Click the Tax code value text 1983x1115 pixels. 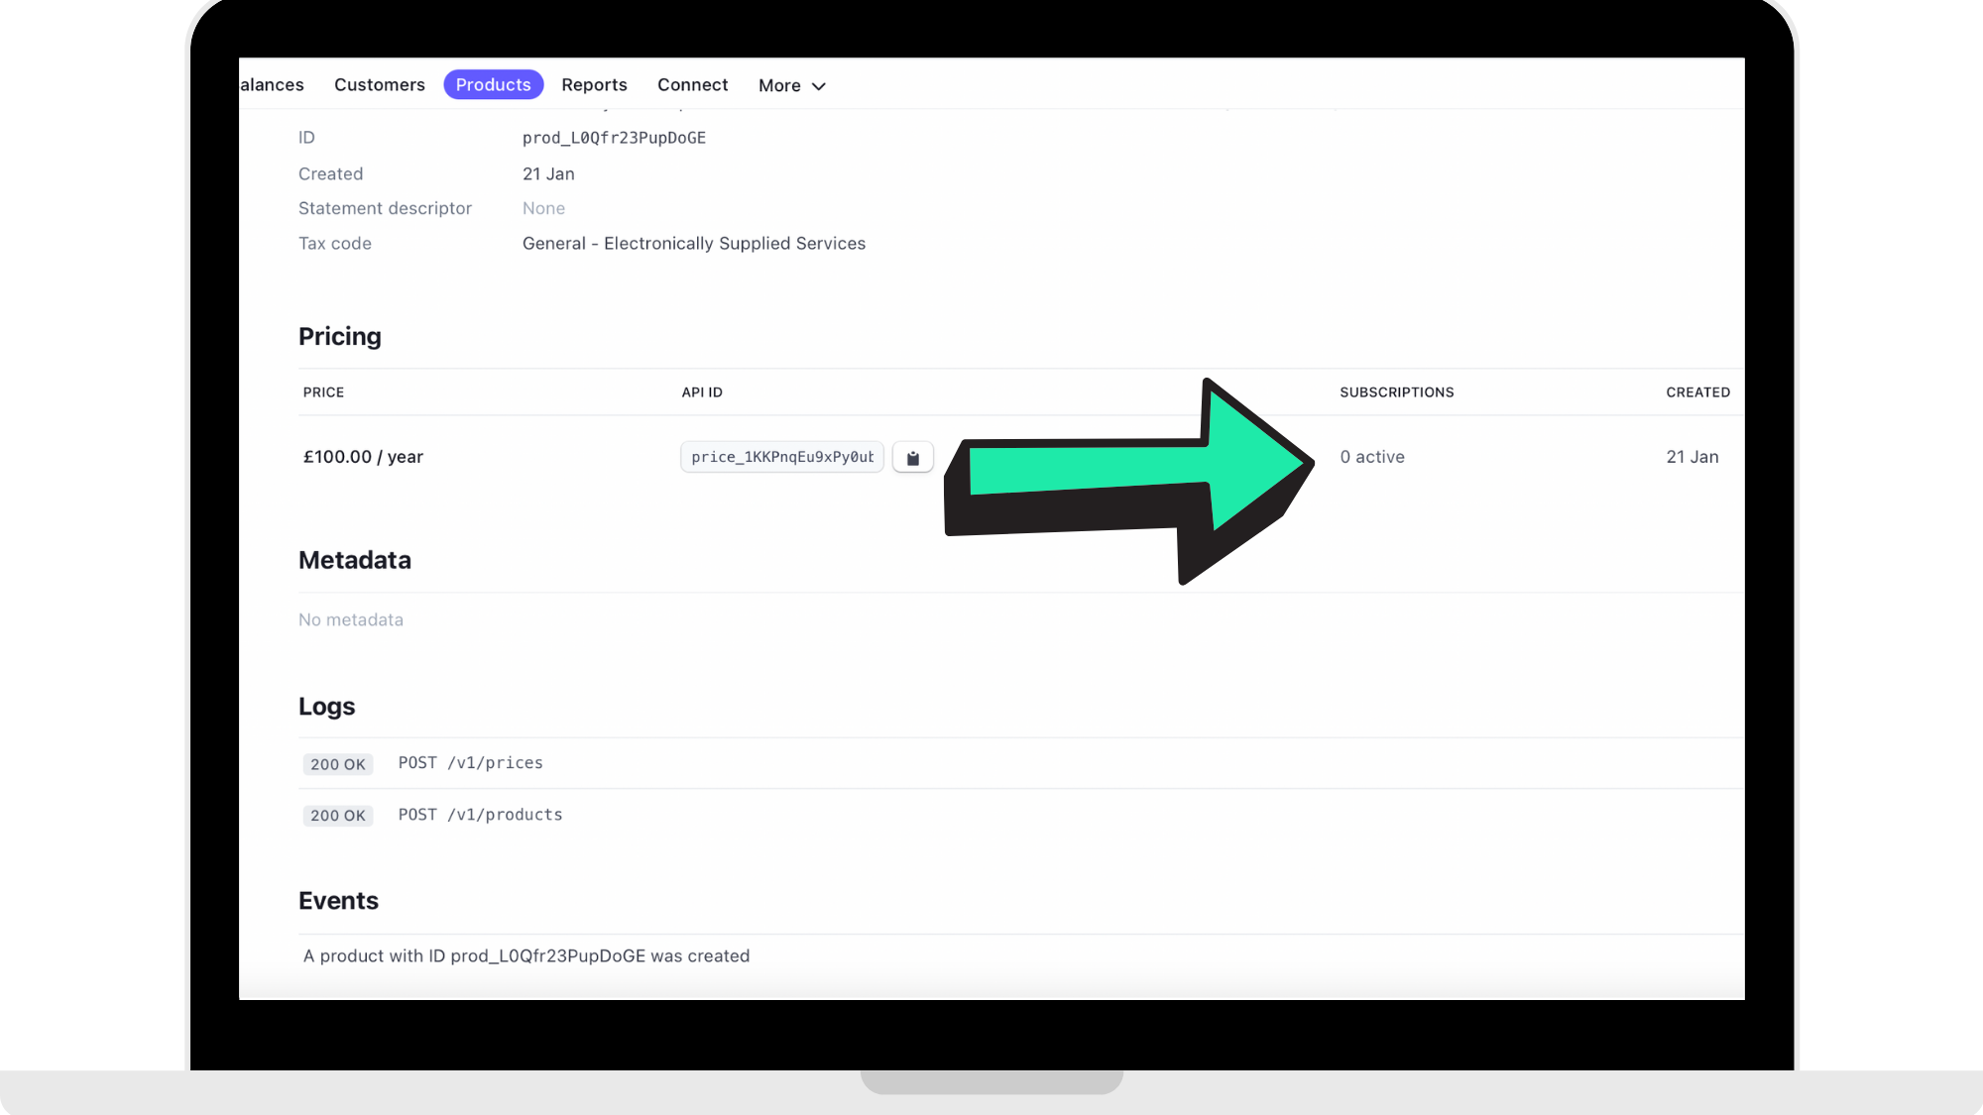(x=693, y=244)
